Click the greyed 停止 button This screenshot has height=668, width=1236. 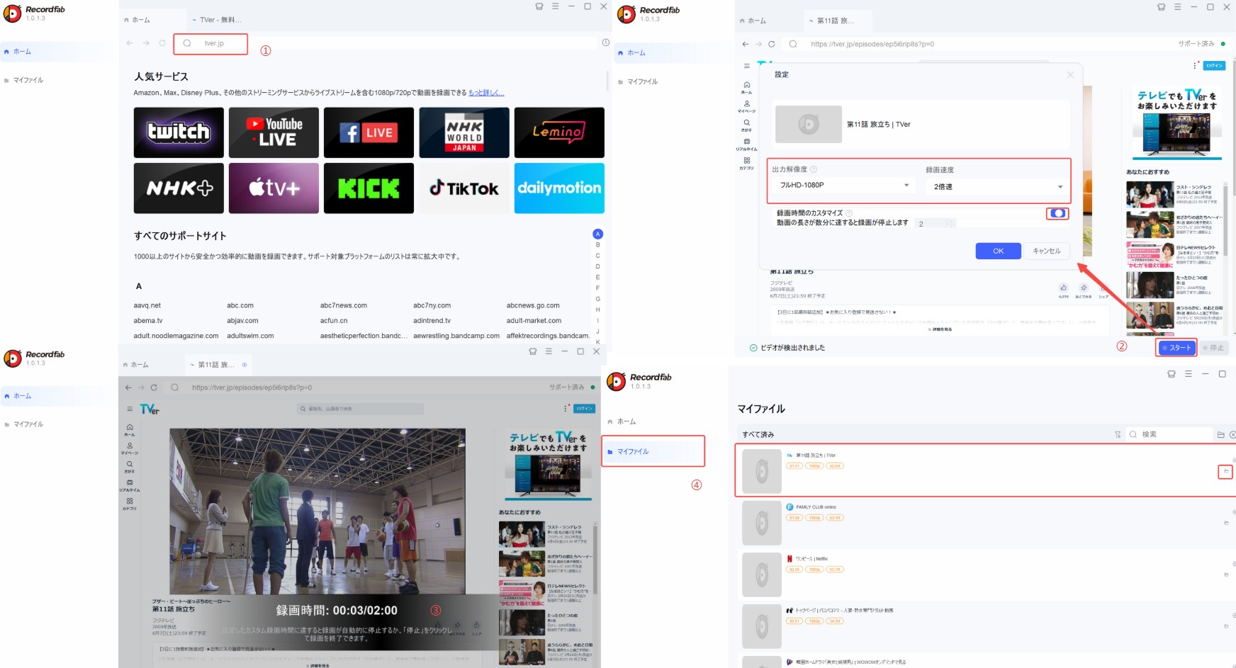pyautogui.click(x=1213, y=348)
